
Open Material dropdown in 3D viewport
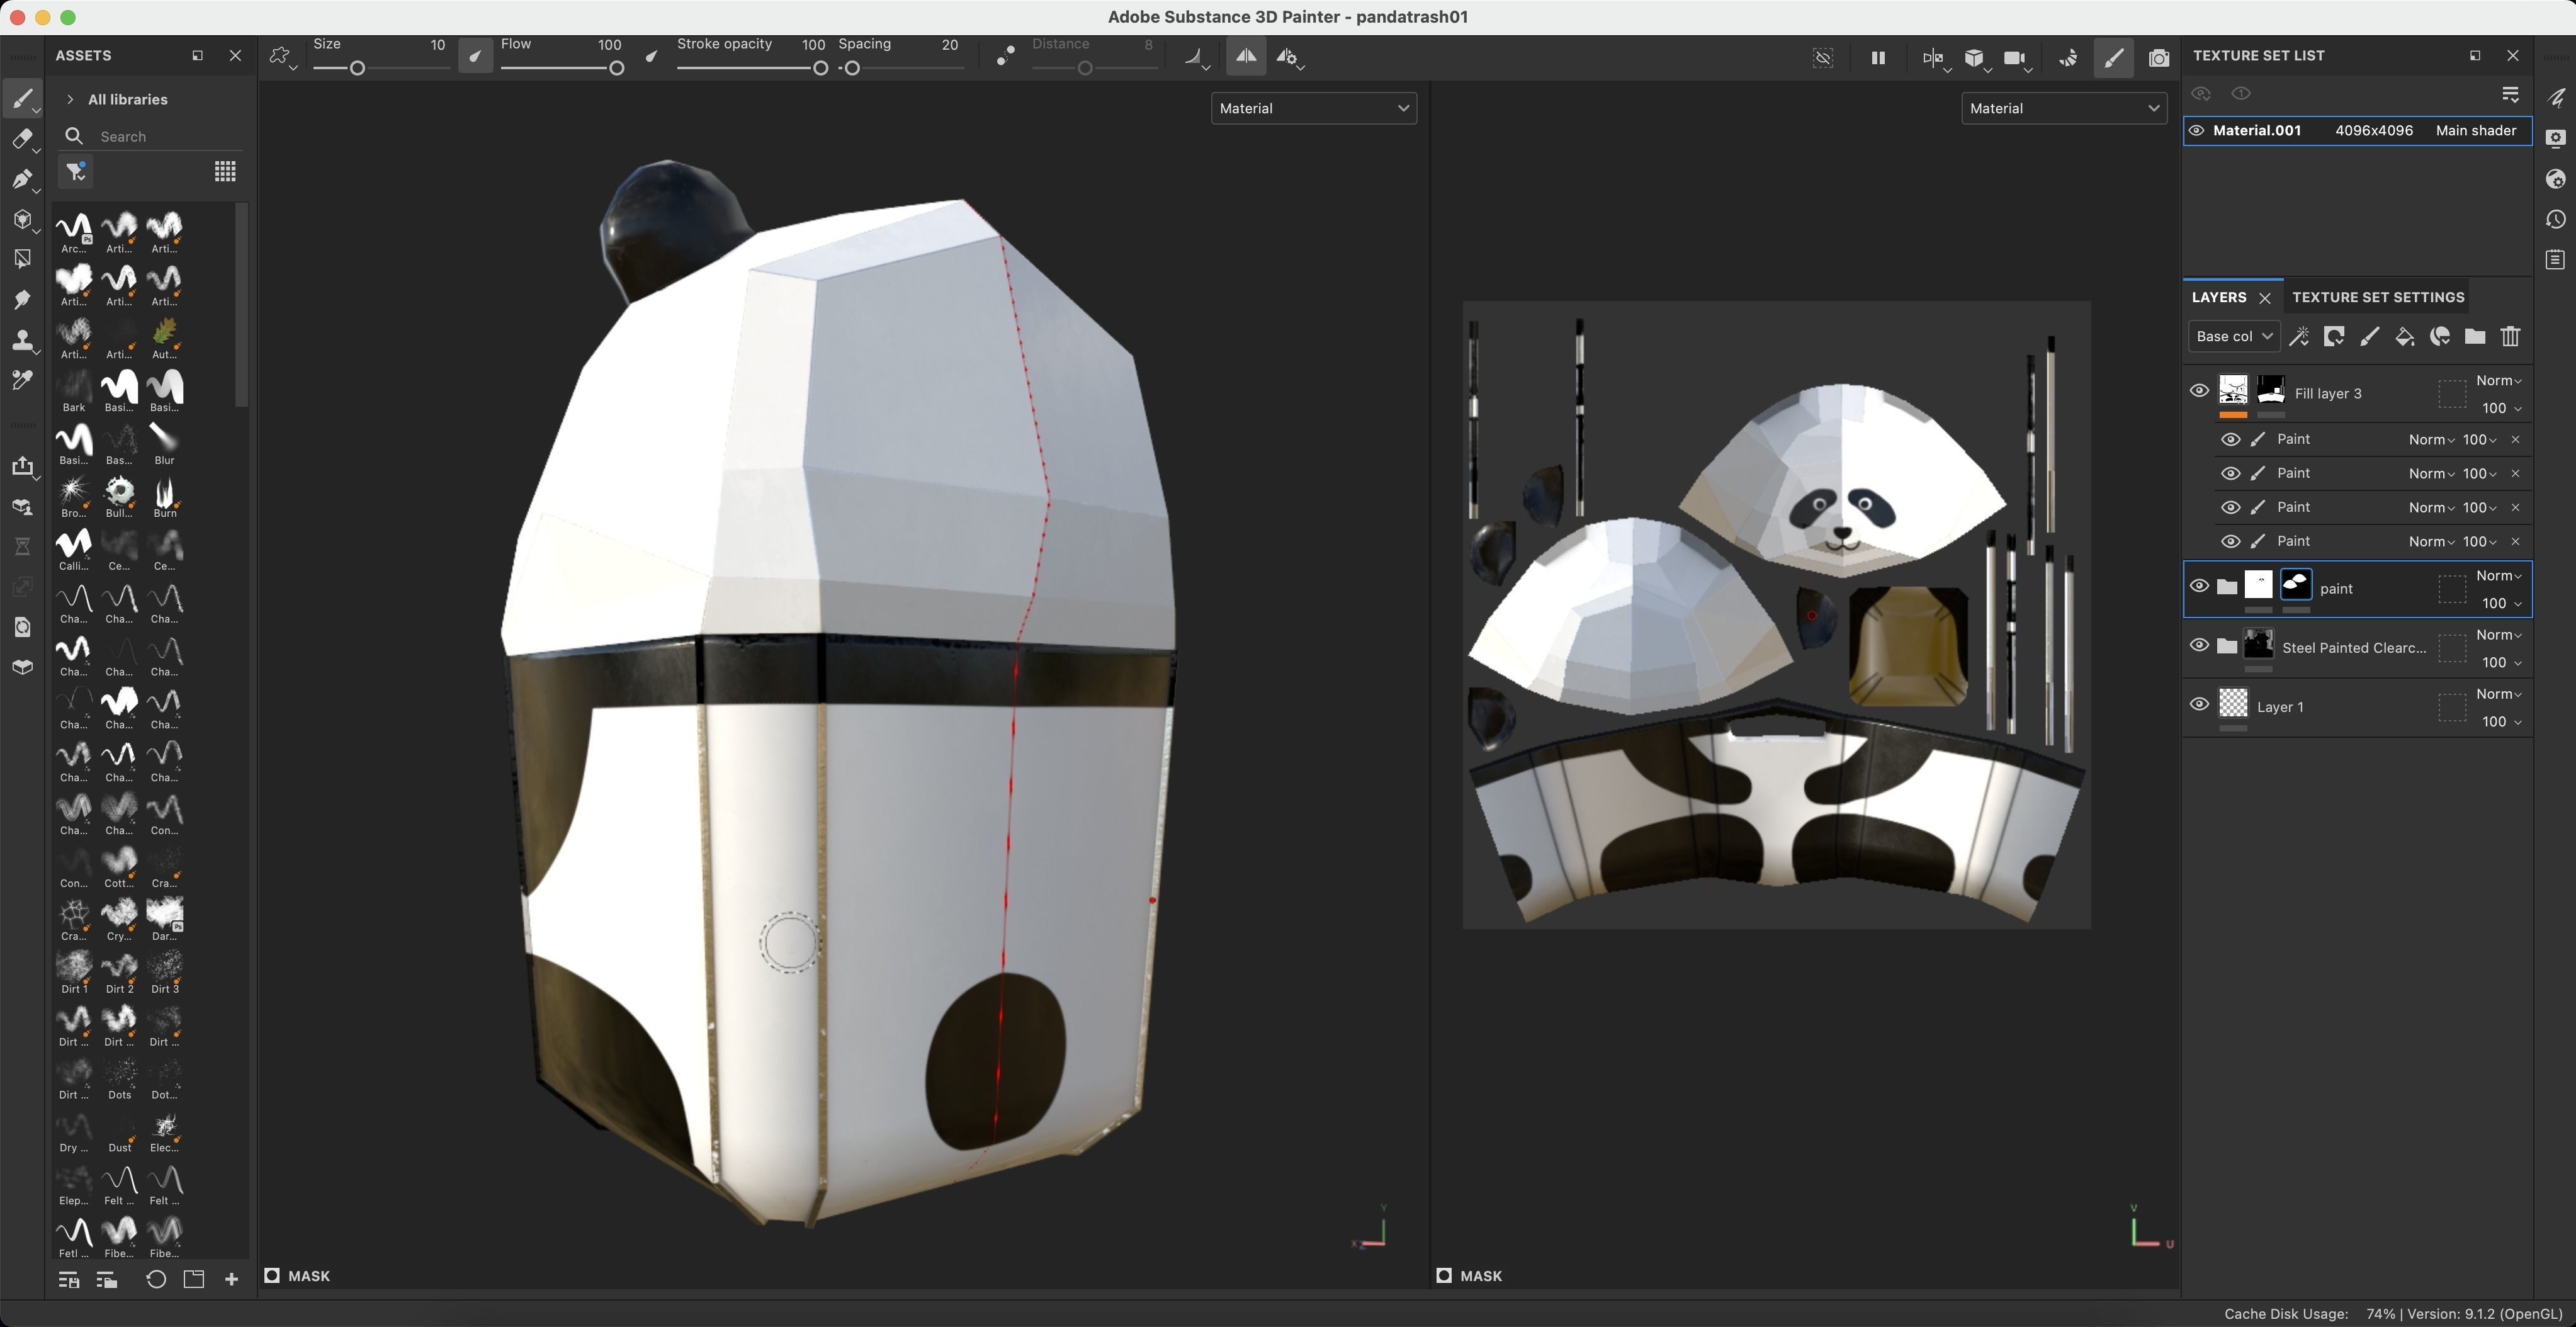pos(1313,108)
